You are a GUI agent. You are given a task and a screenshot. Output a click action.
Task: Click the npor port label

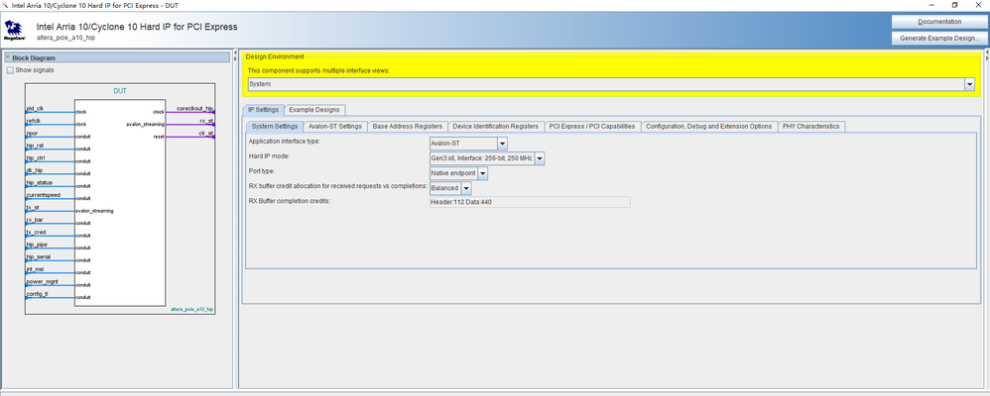tap(32, 133)
